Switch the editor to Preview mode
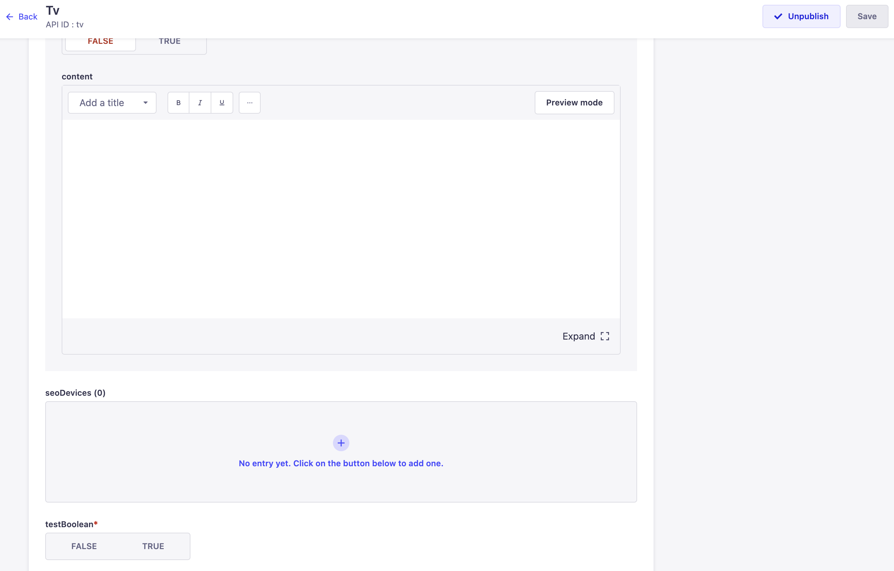The height and width of the screenshot is (571, 894). coord(574,103)
